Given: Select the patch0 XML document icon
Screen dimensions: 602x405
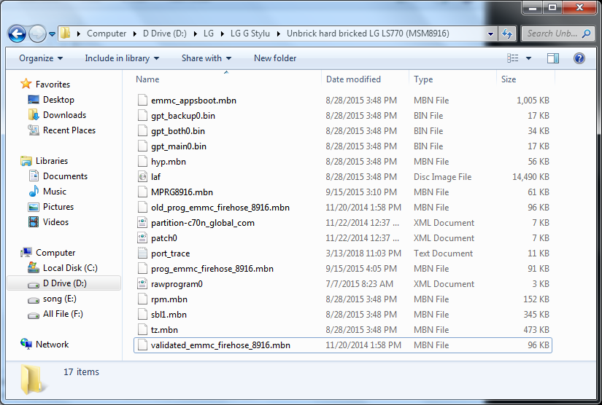Looking at the screenshot, I should click(x=142, y=238).
